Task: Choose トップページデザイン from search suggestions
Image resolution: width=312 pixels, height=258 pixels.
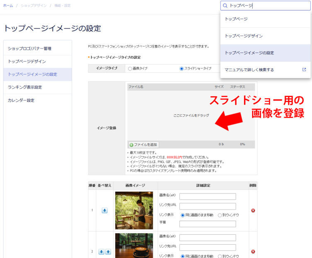Action: point(244,36)
